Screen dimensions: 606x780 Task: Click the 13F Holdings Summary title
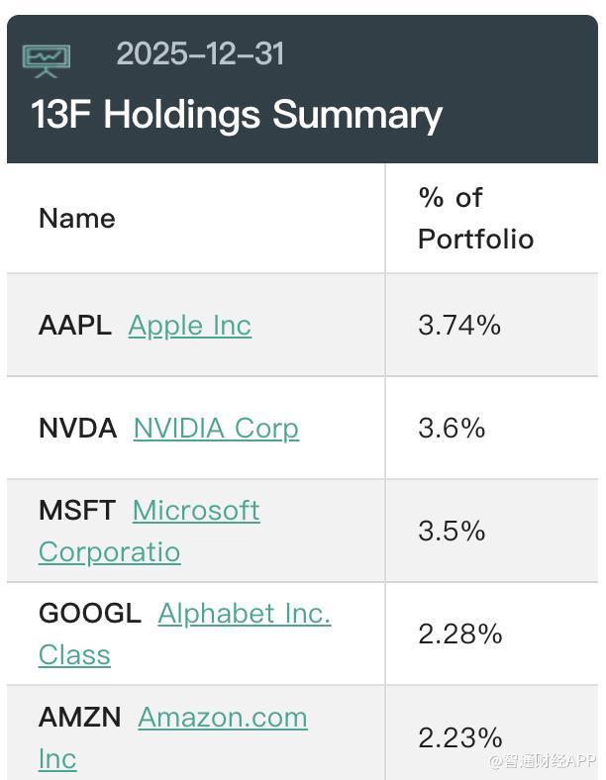(237, 115)
